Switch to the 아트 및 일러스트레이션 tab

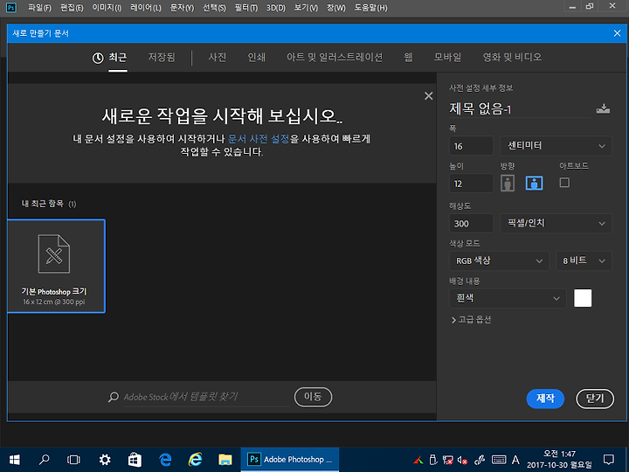[335, 58]
